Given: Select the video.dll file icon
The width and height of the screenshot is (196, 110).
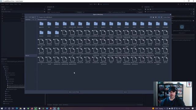Looking at the screenshot, I should pos(119,59).
